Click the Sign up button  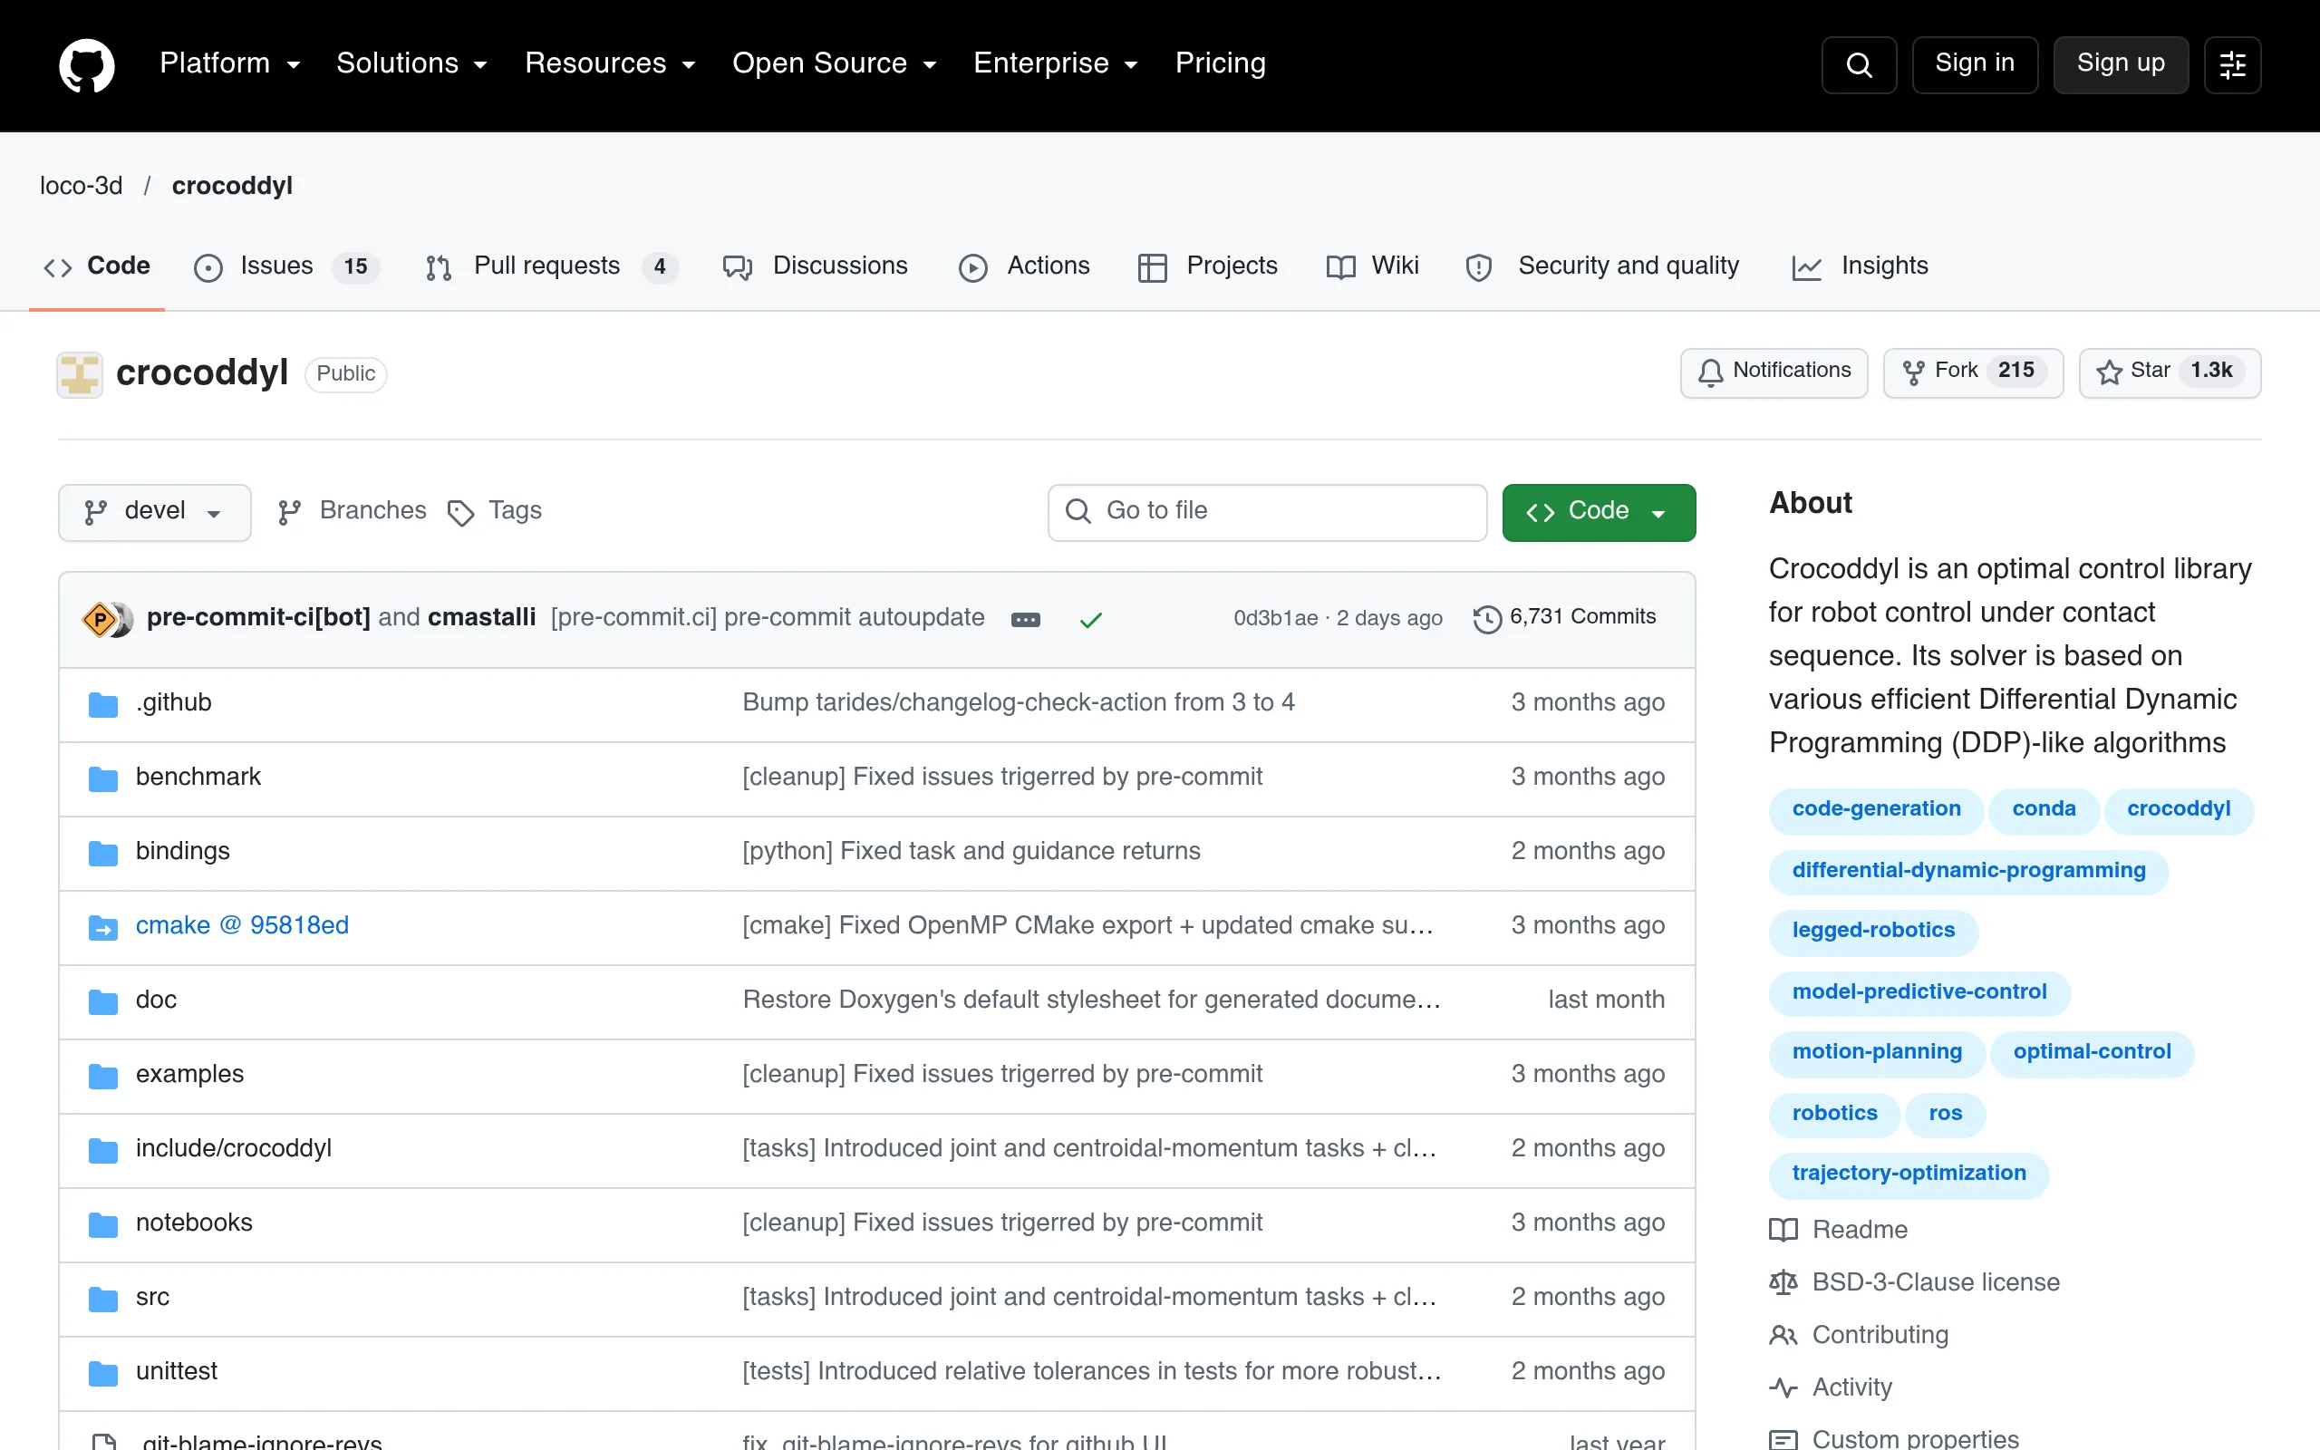2120,64
